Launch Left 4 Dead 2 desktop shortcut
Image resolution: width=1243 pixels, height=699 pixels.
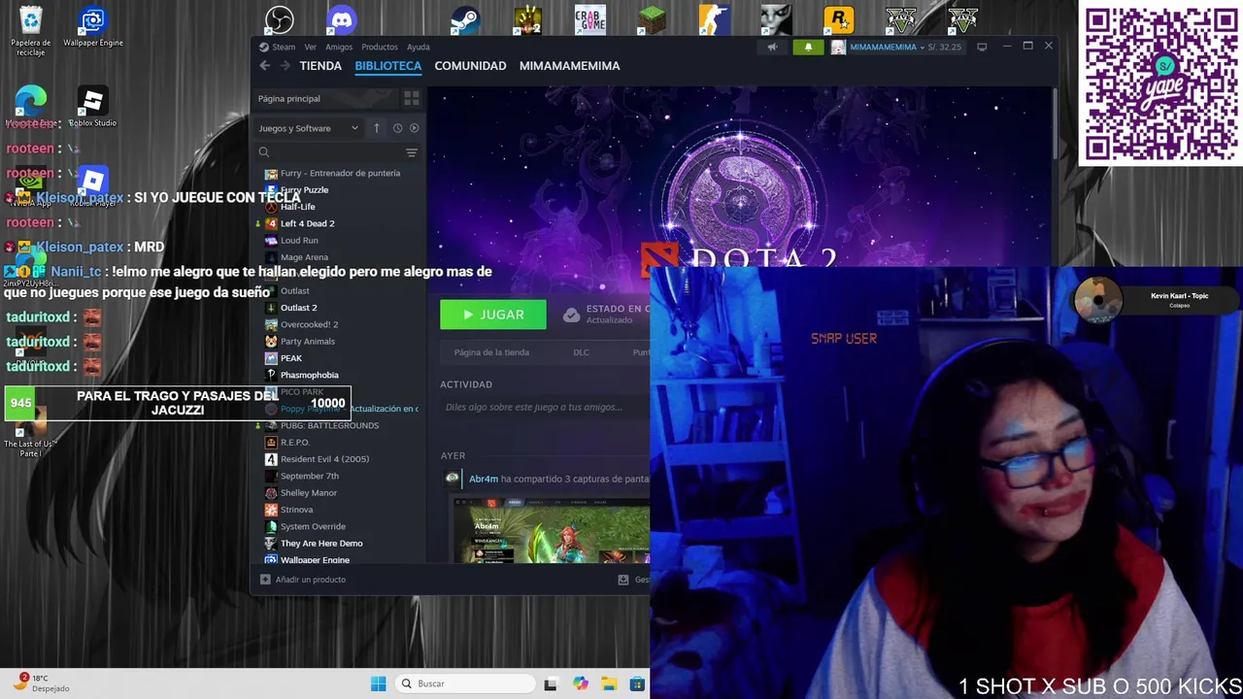pyautogui.click(x=528, y=19)
